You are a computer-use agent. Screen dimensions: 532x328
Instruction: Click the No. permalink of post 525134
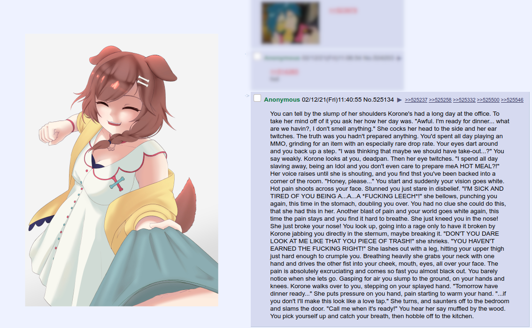pos(368,99)
